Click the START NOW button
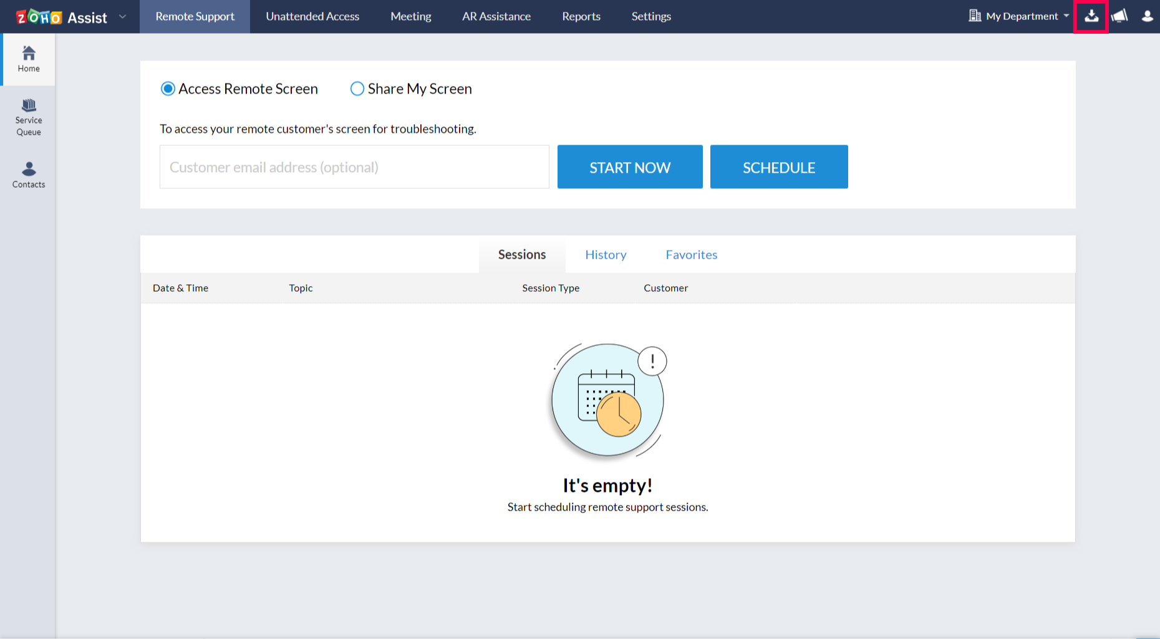 [629, 166]
